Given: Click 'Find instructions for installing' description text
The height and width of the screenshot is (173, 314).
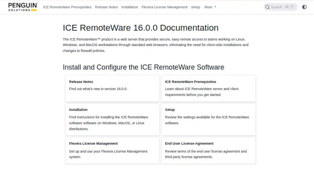Looking at the screenshot, I should click(109, 123).
